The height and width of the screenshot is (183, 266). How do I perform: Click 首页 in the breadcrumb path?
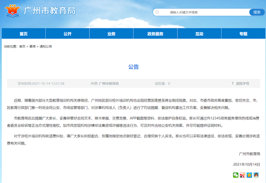pos(22,46)
